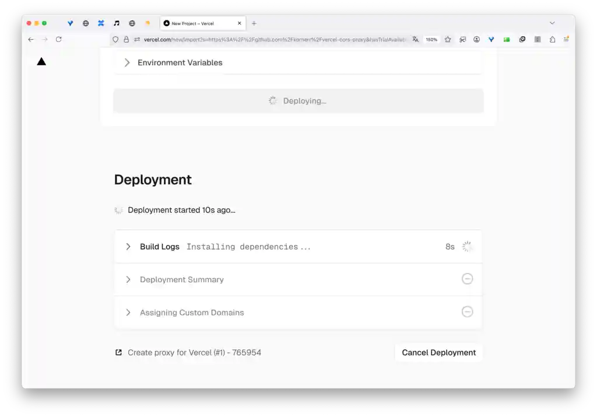Viewport: 597px width, 417px height.
Task: Open the blue pinwheel pinned tab
Action: [101, 23]
